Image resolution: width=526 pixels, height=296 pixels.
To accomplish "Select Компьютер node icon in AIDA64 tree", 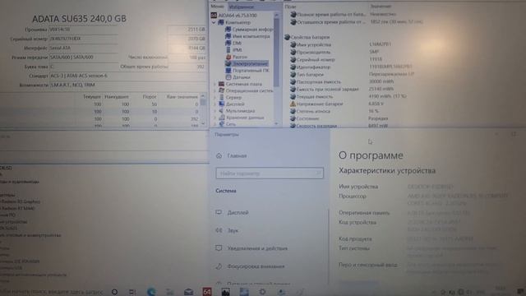I will pos(221,22).
